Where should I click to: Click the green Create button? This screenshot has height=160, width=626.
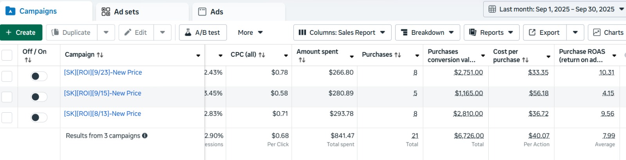tap(21, 32)
